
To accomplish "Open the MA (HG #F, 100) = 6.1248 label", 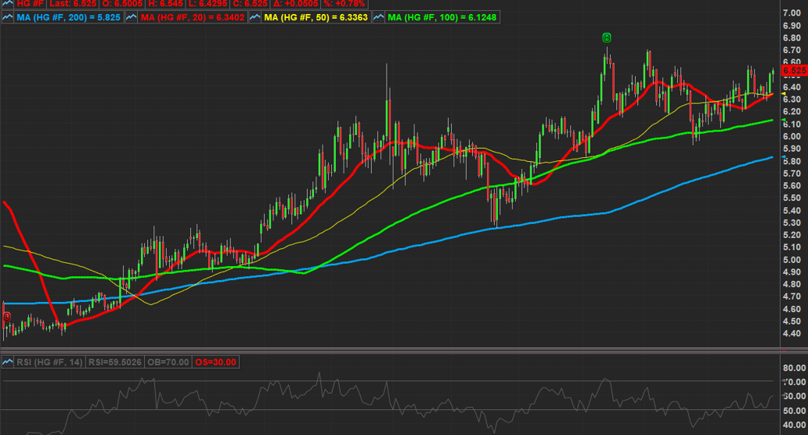I will 442,17.
